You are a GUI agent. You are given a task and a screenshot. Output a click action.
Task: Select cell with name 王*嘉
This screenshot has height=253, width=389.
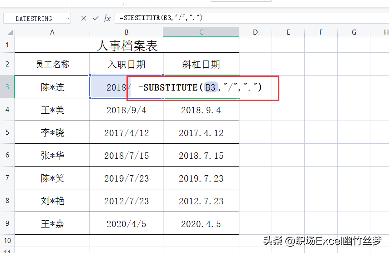(52, 223)
